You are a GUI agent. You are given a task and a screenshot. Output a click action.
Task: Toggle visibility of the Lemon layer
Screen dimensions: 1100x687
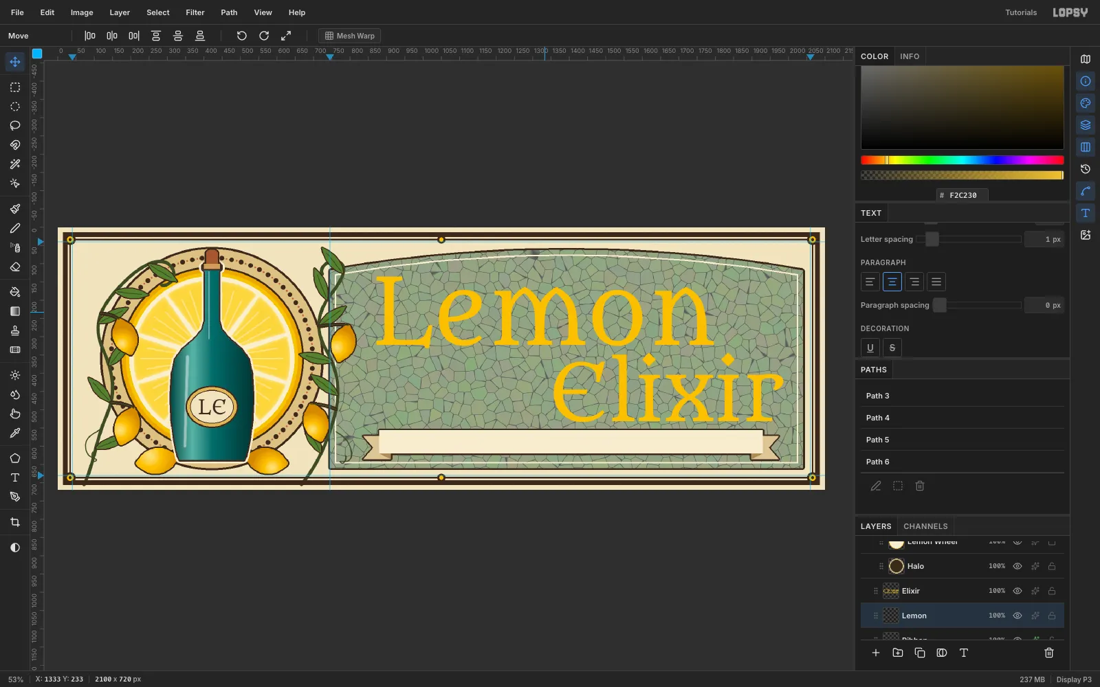tap(1017, 616)
